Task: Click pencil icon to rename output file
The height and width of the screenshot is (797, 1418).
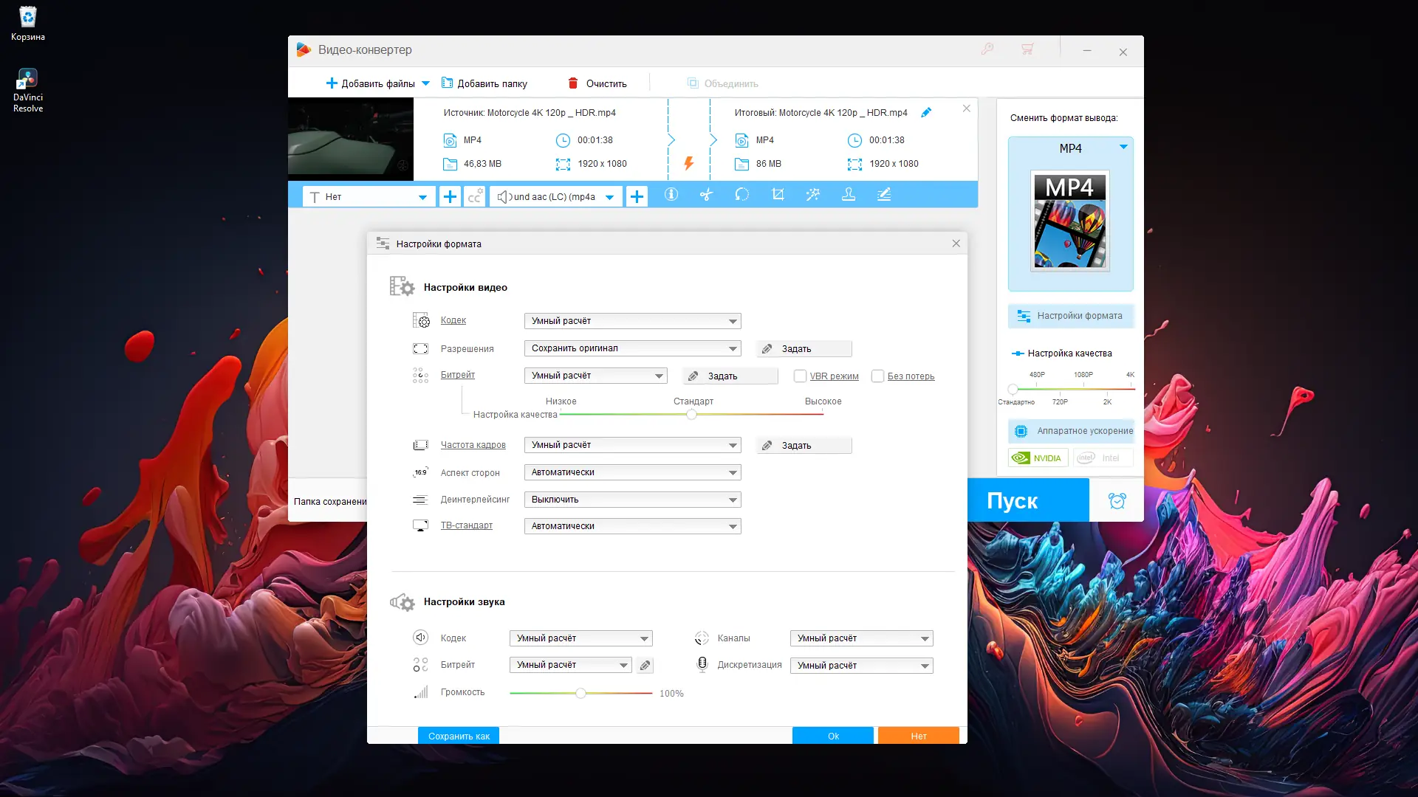Action: (x=926, y=113)
